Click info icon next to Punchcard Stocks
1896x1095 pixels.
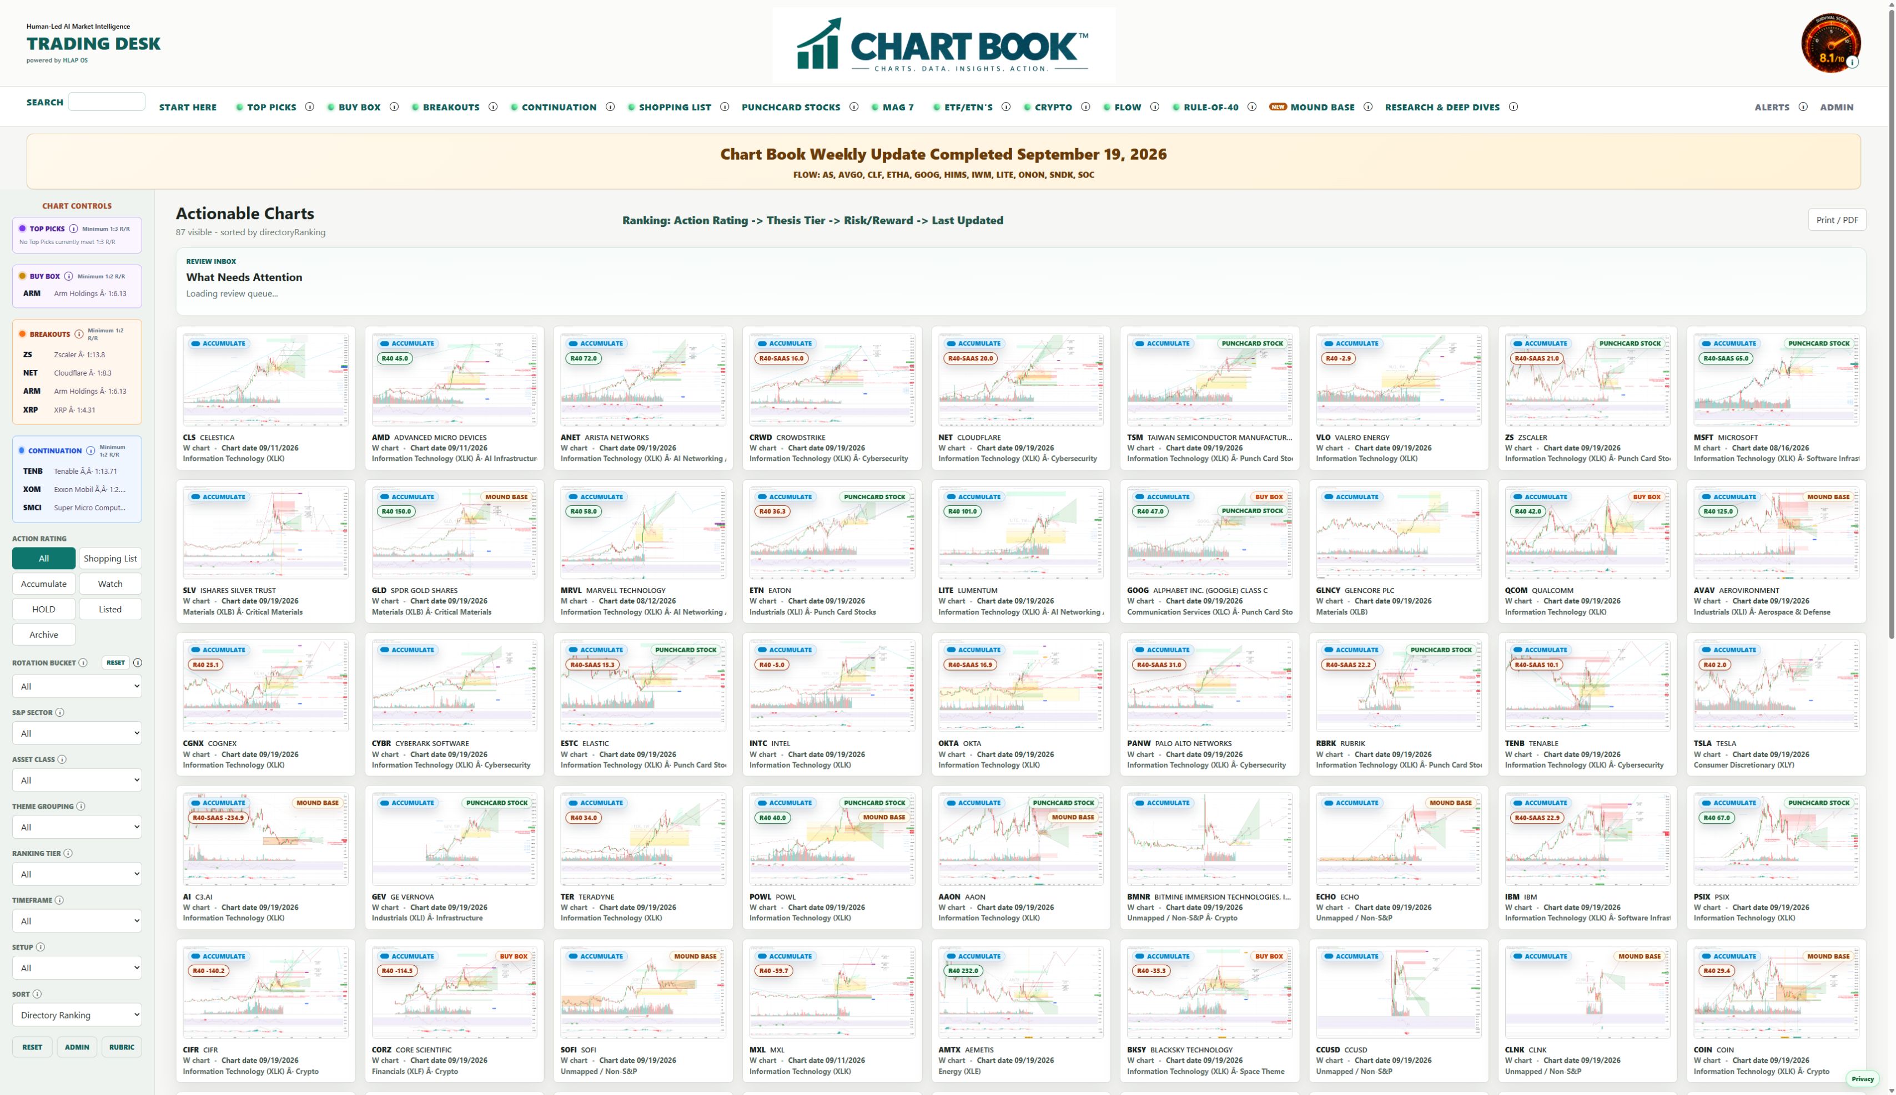[854, 107]
